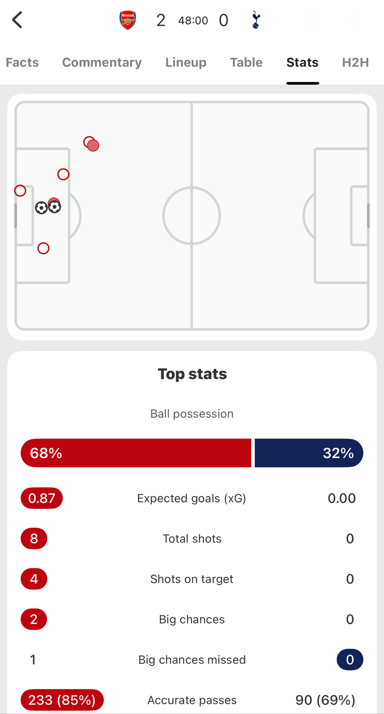Select the Stats tab

[x=302, y=62]
